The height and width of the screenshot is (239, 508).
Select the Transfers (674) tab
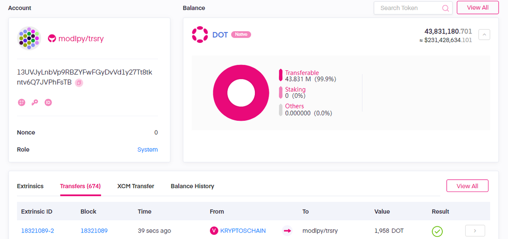pyautogui.click(x=80, y=186)
